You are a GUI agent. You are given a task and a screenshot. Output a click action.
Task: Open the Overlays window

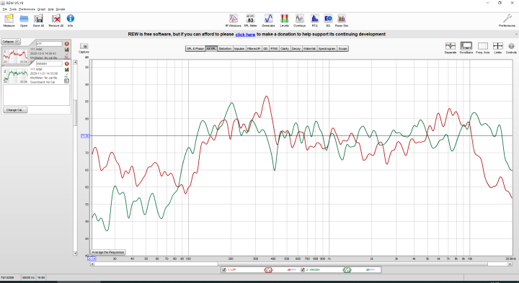[299, 20]
